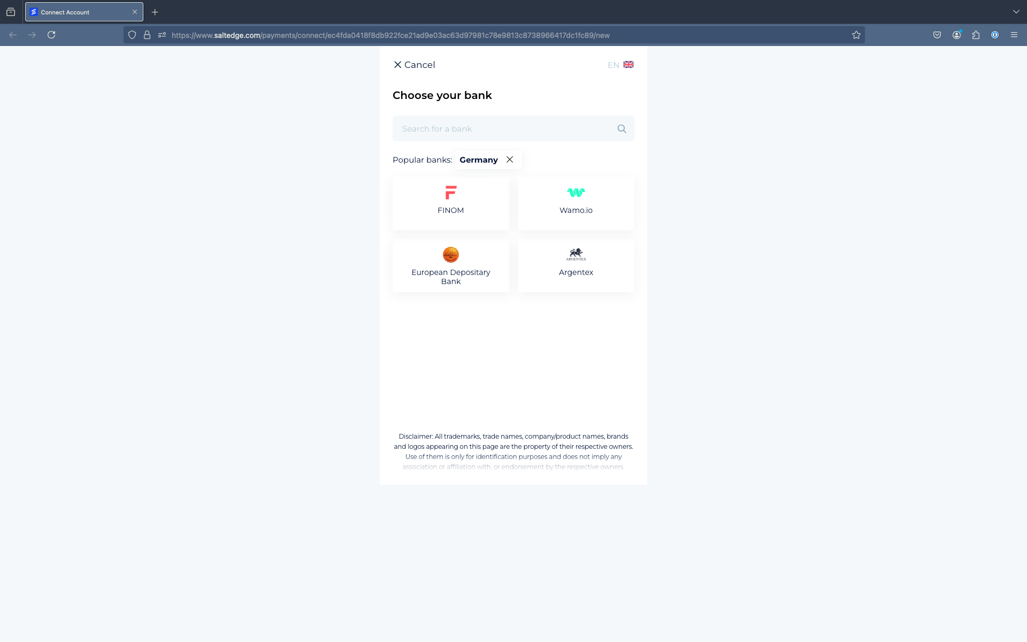This screenshot has height=642, width=1027.
Task: Click the bank search input field
Action: point(513,128)
